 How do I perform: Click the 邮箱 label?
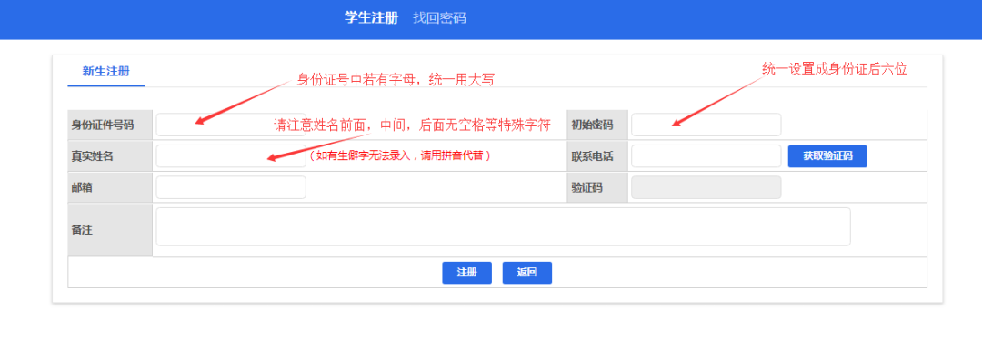pos(82,187)
